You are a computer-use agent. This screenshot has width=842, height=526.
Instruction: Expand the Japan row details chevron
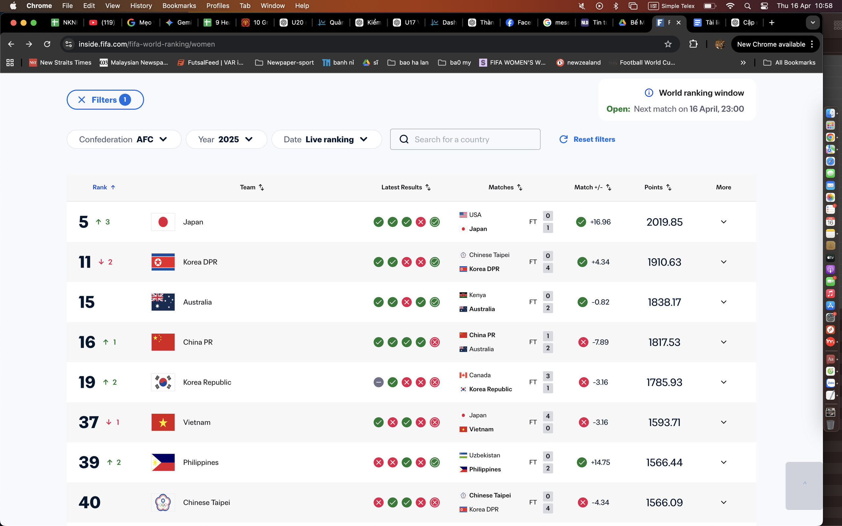(723, 222)
